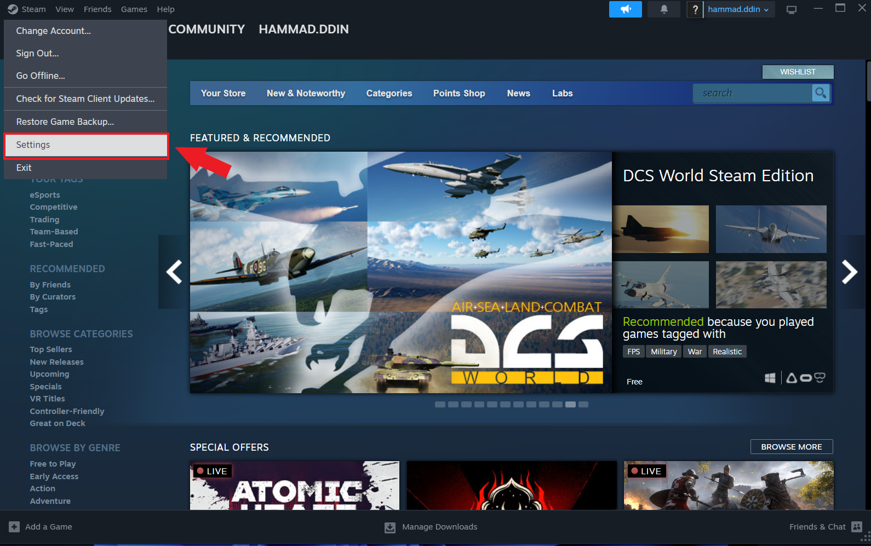Open the notifications bell icon
The image size is (871, 546).
(664, 9)
